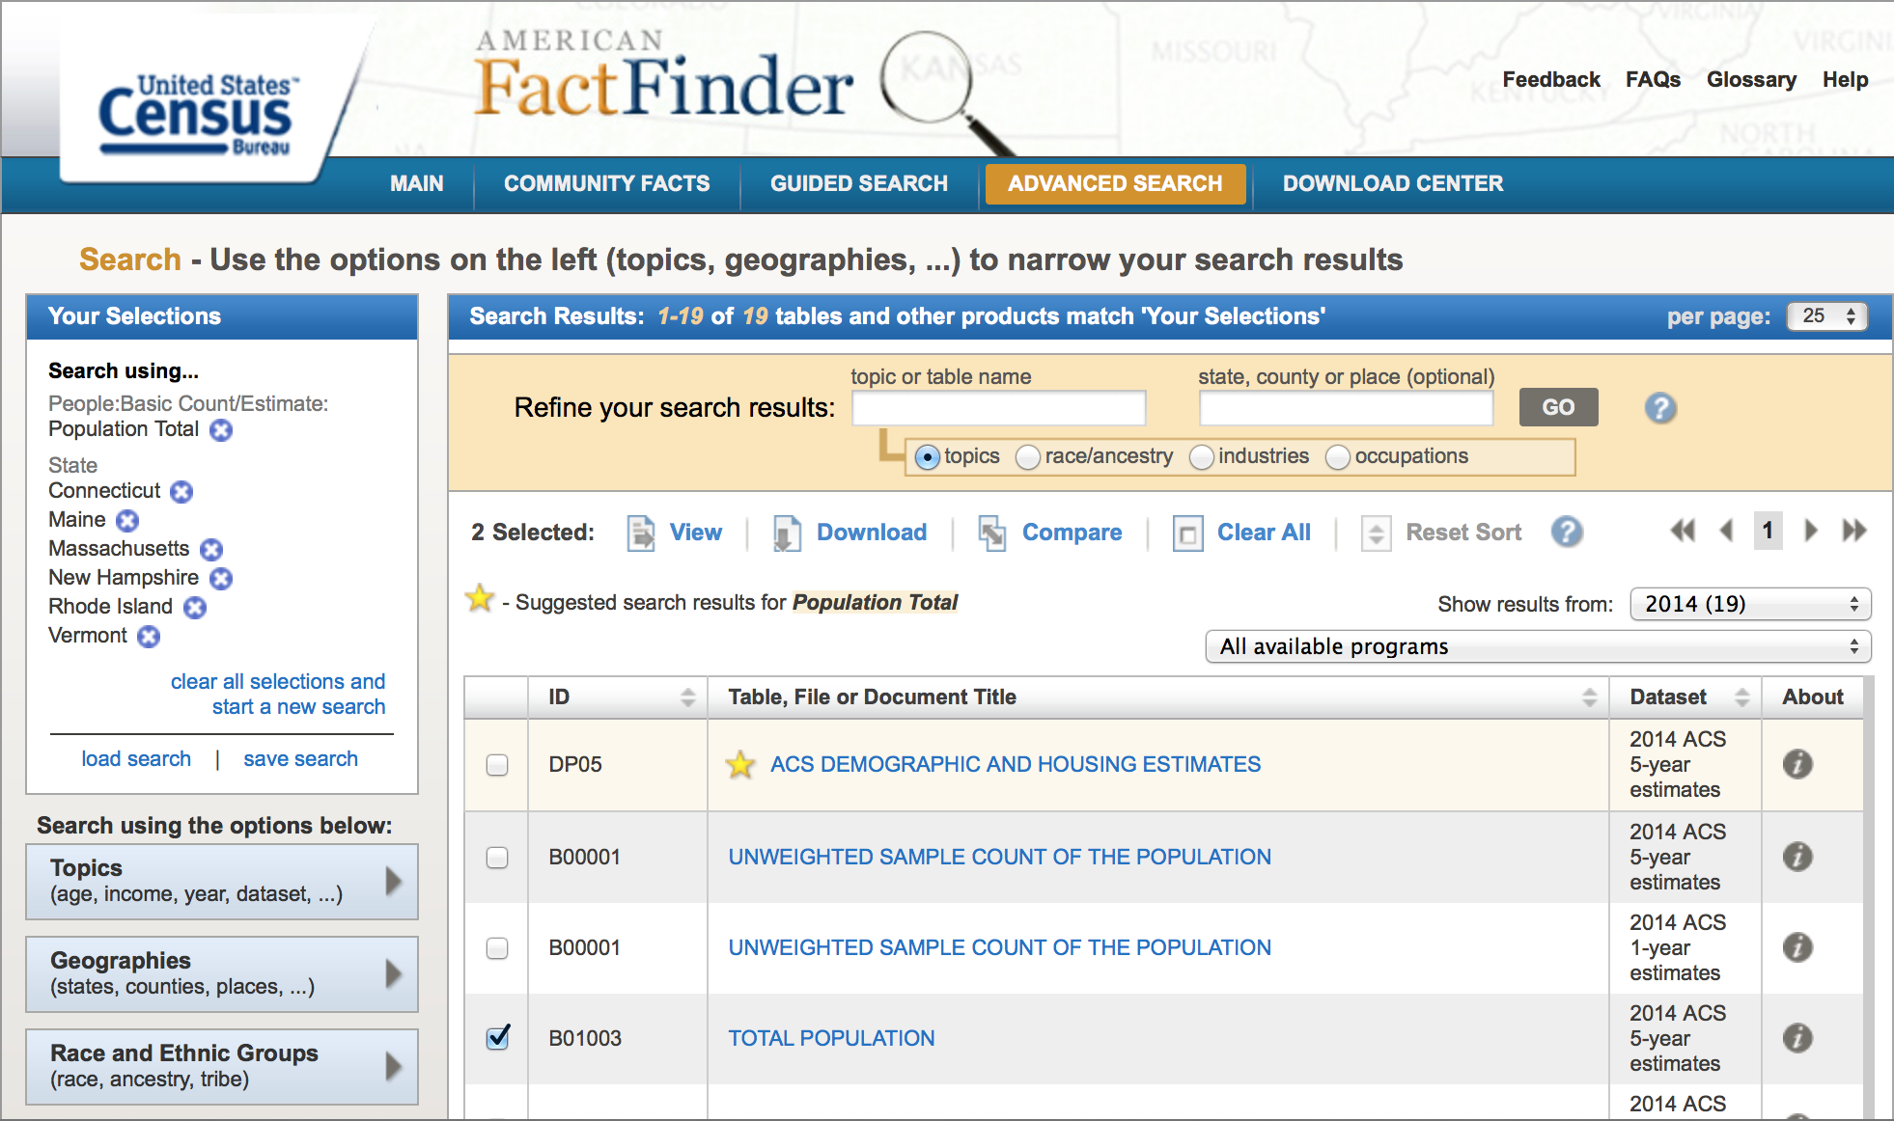This screenshot has height=1121, width=1894.
Task: Go to the next results page
Action: click(x=1811, y=531)
